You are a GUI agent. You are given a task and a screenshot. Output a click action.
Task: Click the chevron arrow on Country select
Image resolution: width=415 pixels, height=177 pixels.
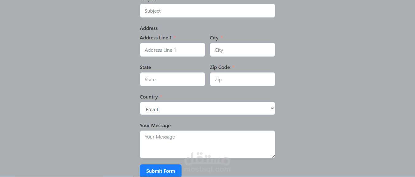pos(272,108)
